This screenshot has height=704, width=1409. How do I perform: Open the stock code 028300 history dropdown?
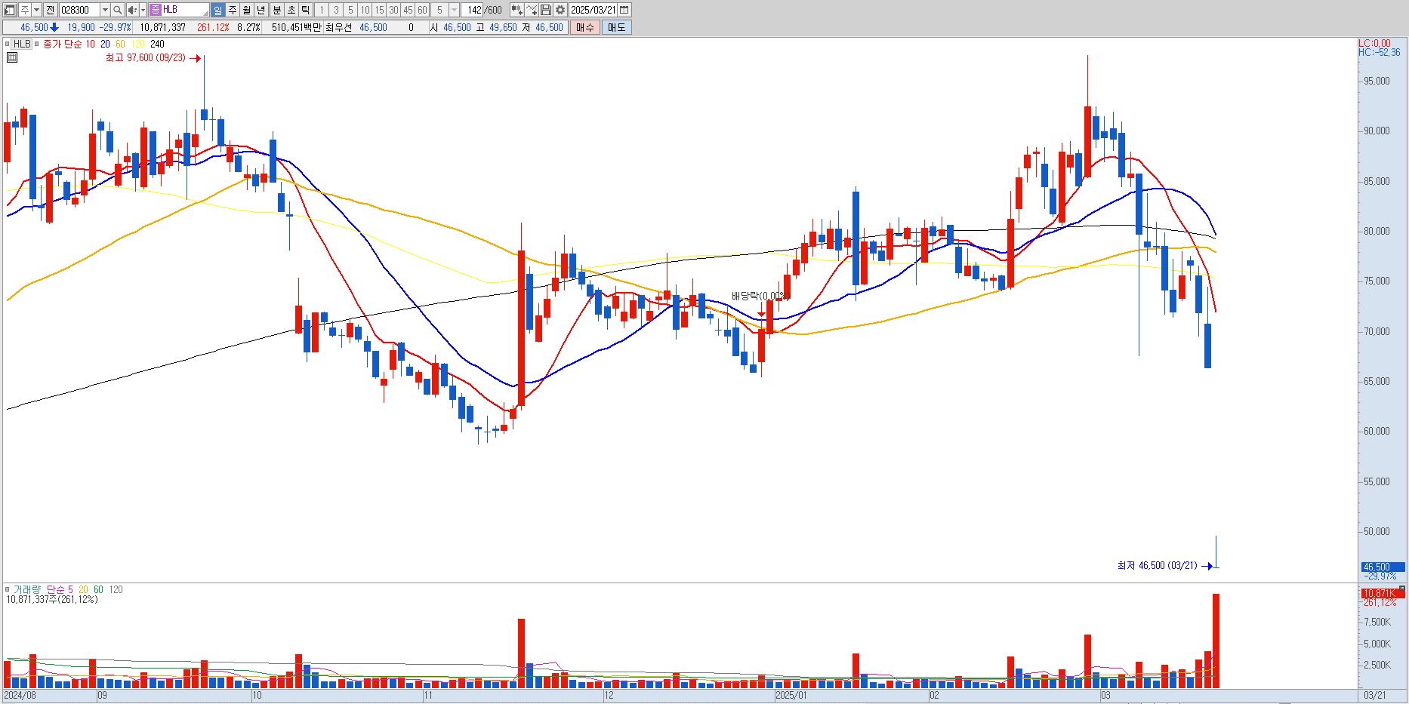105,10
